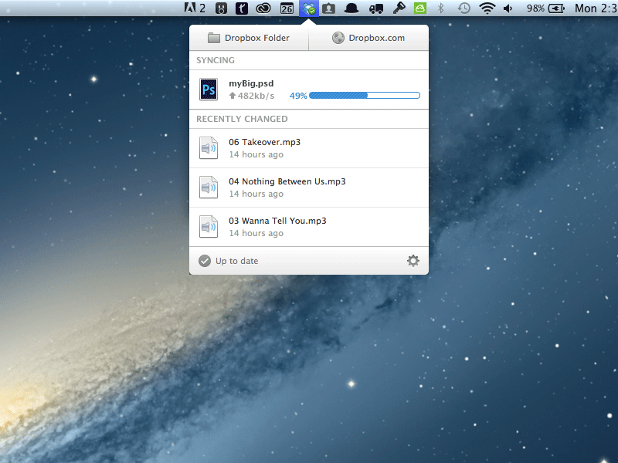Click the 49% progress label
The image size is (618, 463).
coord(298,96)
